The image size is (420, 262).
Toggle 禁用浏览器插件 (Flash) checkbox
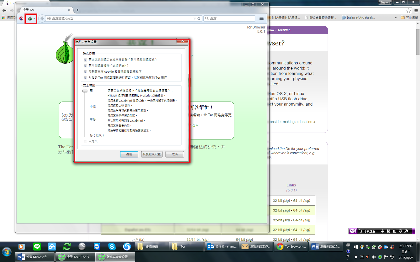pyautogui.click(x=85, y=66)
